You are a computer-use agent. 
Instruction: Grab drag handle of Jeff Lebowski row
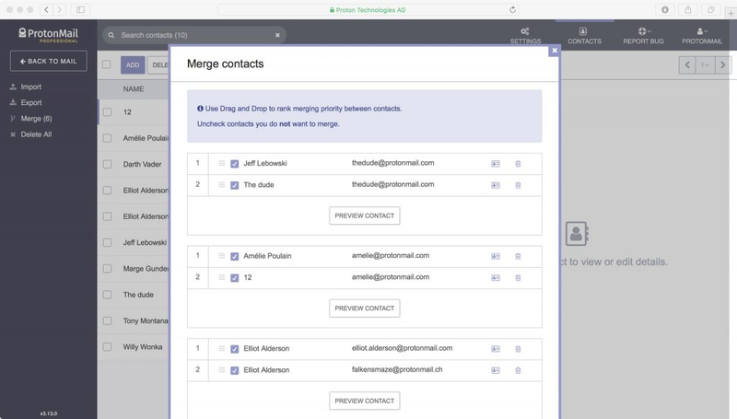[221, 163]
